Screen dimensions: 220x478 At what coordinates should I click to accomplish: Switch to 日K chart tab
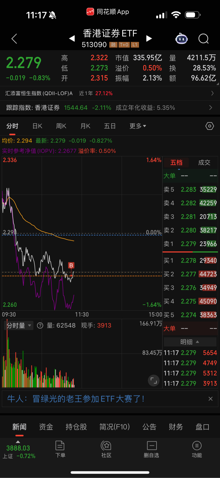37,126
